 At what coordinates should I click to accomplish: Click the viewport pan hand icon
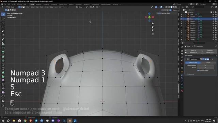(153, 27)
